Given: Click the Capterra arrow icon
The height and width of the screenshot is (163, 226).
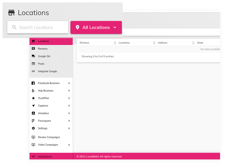Looking at the screenshot, I should [33, 106].
